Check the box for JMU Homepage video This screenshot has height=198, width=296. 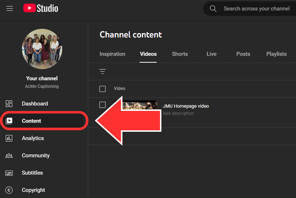pos(103,105)
